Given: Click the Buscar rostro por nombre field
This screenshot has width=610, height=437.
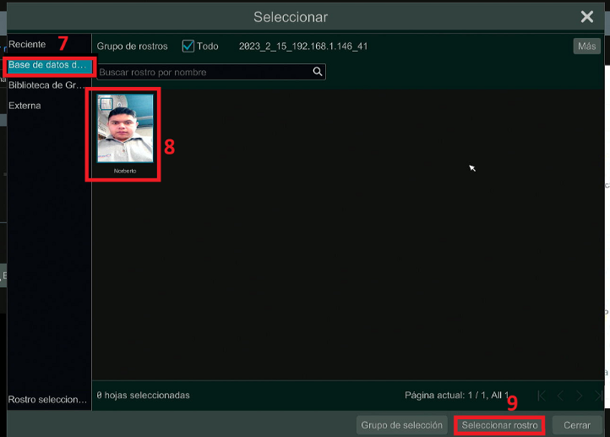Looking at the screenshot, I should coord(203,73).
